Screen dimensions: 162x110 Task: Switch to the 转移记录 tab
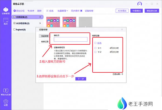pyautogui.click(x=45, y=42)
